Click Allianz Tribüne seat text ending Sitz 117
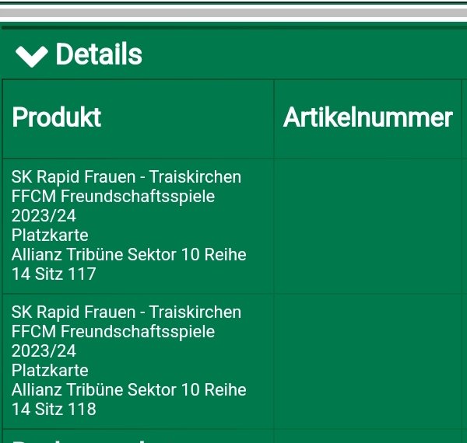The image size is (467, 443). pos(128,255)
